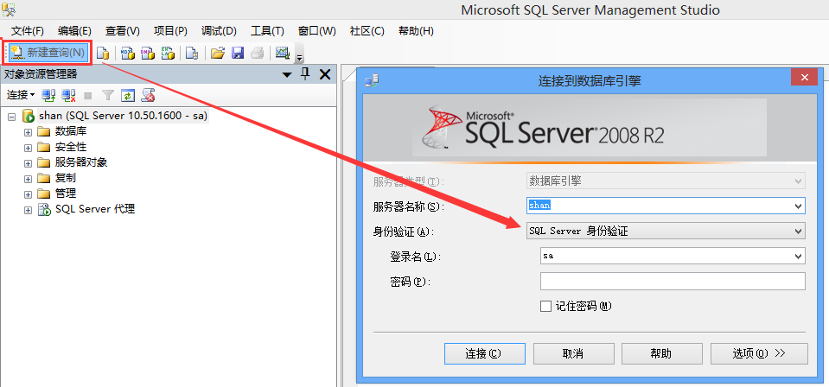Open the Analysis Services DMX Query icon
The width and height of the screenshot is (829, 387).
[x=148, y=53]
